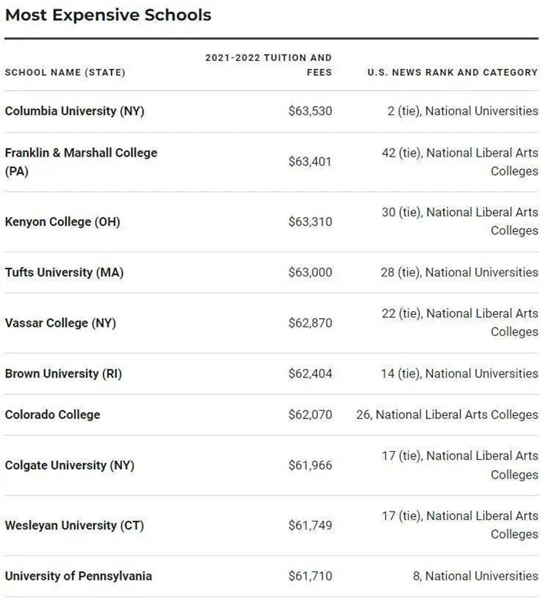Click the Most Expensive Schools heading
This screenshot has height=600, width=548.
pos(108,15)
